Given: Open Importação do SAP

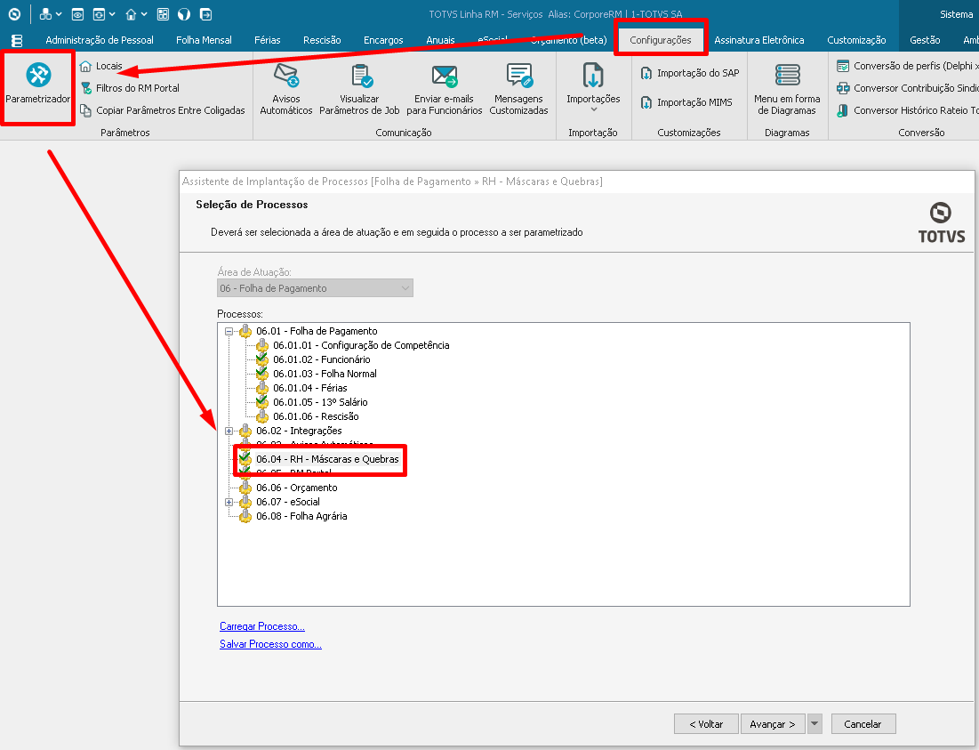Looking at the screenshot, I should tap(689, 73).
